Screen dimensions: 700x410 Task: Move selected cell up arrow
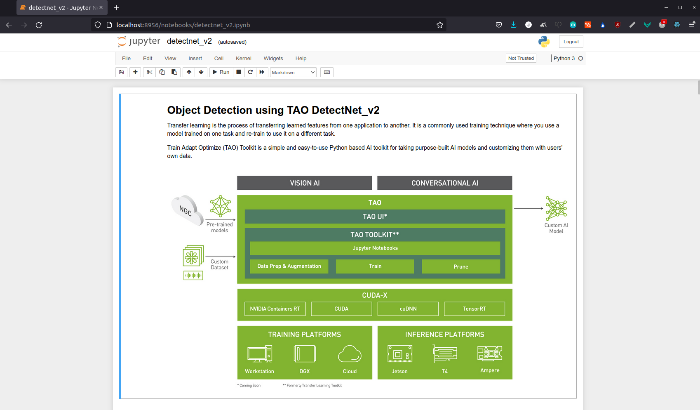tap(189, 72)
